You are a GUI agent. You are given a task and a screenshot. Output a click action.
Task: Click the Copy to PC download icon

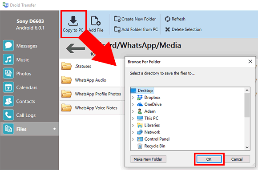click(x=73, y=21)
